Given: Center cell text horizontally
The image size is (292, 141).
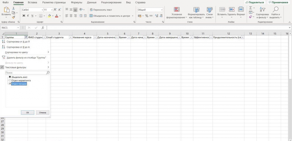Looking at the screenshot, I should pos(71,16).
